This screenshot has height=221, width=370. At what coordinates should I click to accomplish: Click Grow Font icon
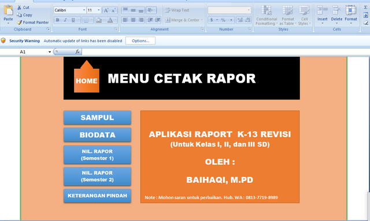[x=106, y=10]
